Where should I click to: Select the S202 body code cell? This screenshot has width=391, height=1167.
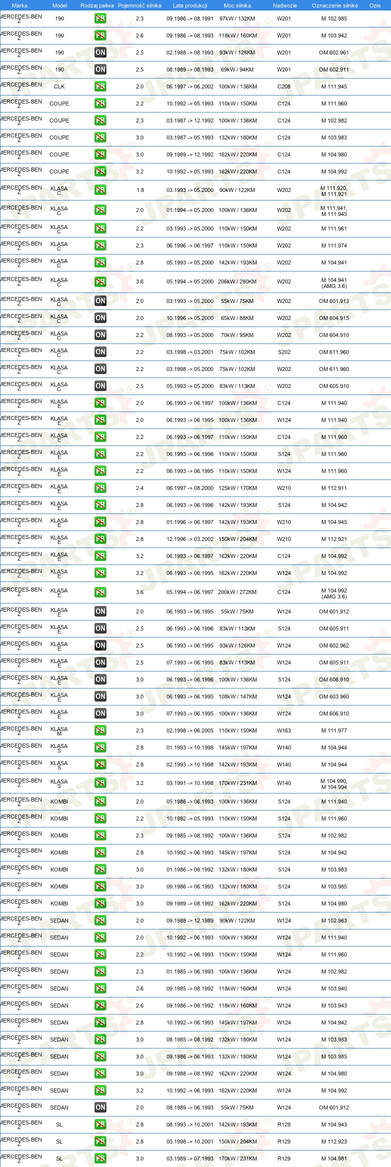coord(284,352)
